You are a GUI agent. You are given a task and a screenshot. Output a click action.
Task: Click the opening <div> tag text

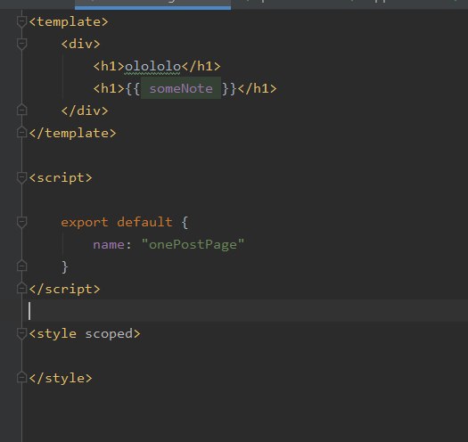(80, 45)
